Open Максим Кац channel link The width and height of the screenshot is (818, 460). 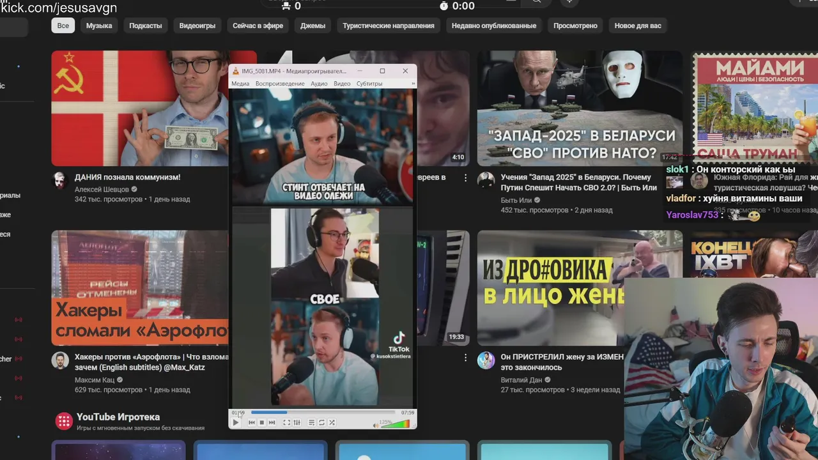coord(95,379)
